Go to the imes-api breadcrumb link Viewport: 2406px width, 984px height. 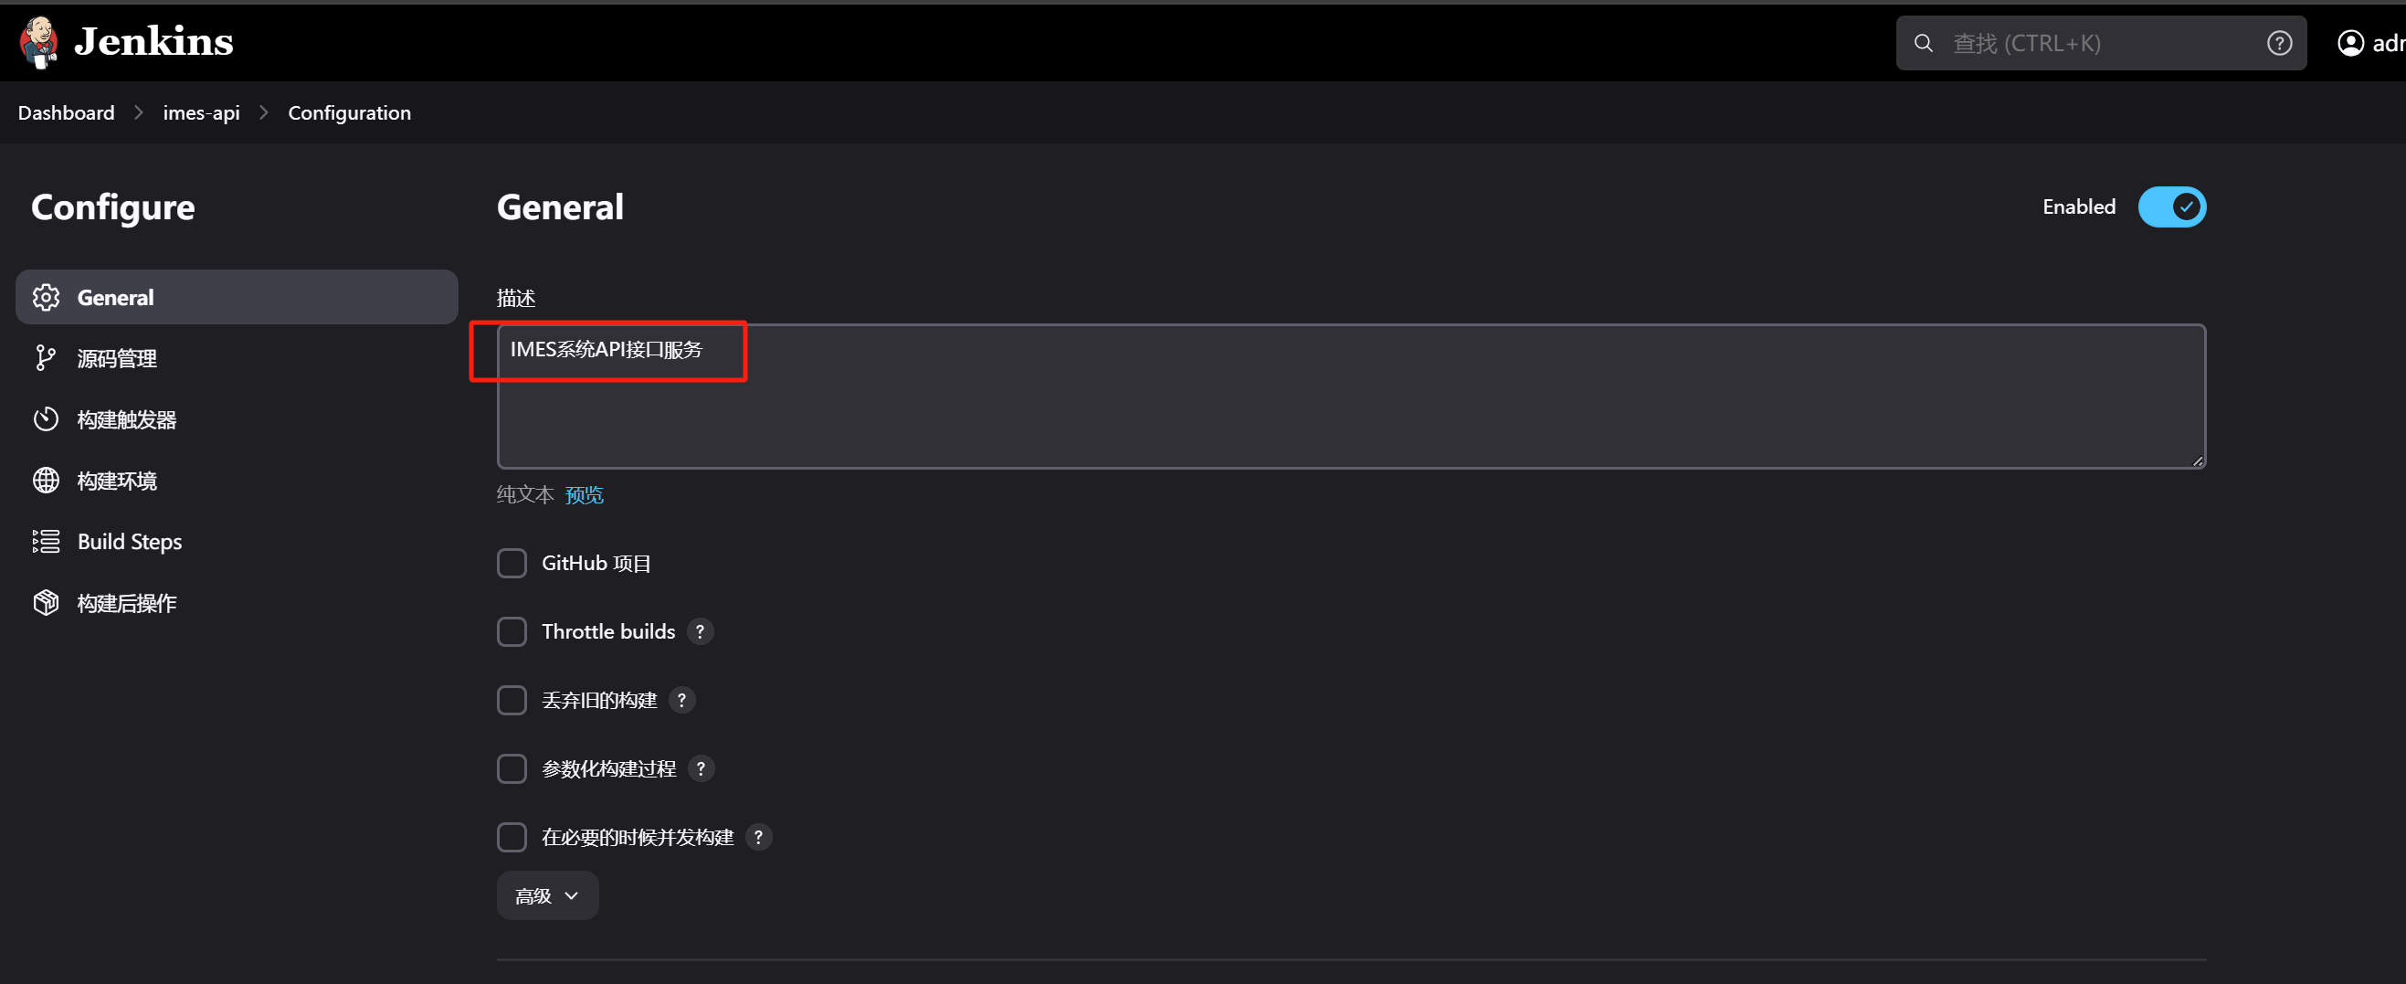[x=201, y=113]
